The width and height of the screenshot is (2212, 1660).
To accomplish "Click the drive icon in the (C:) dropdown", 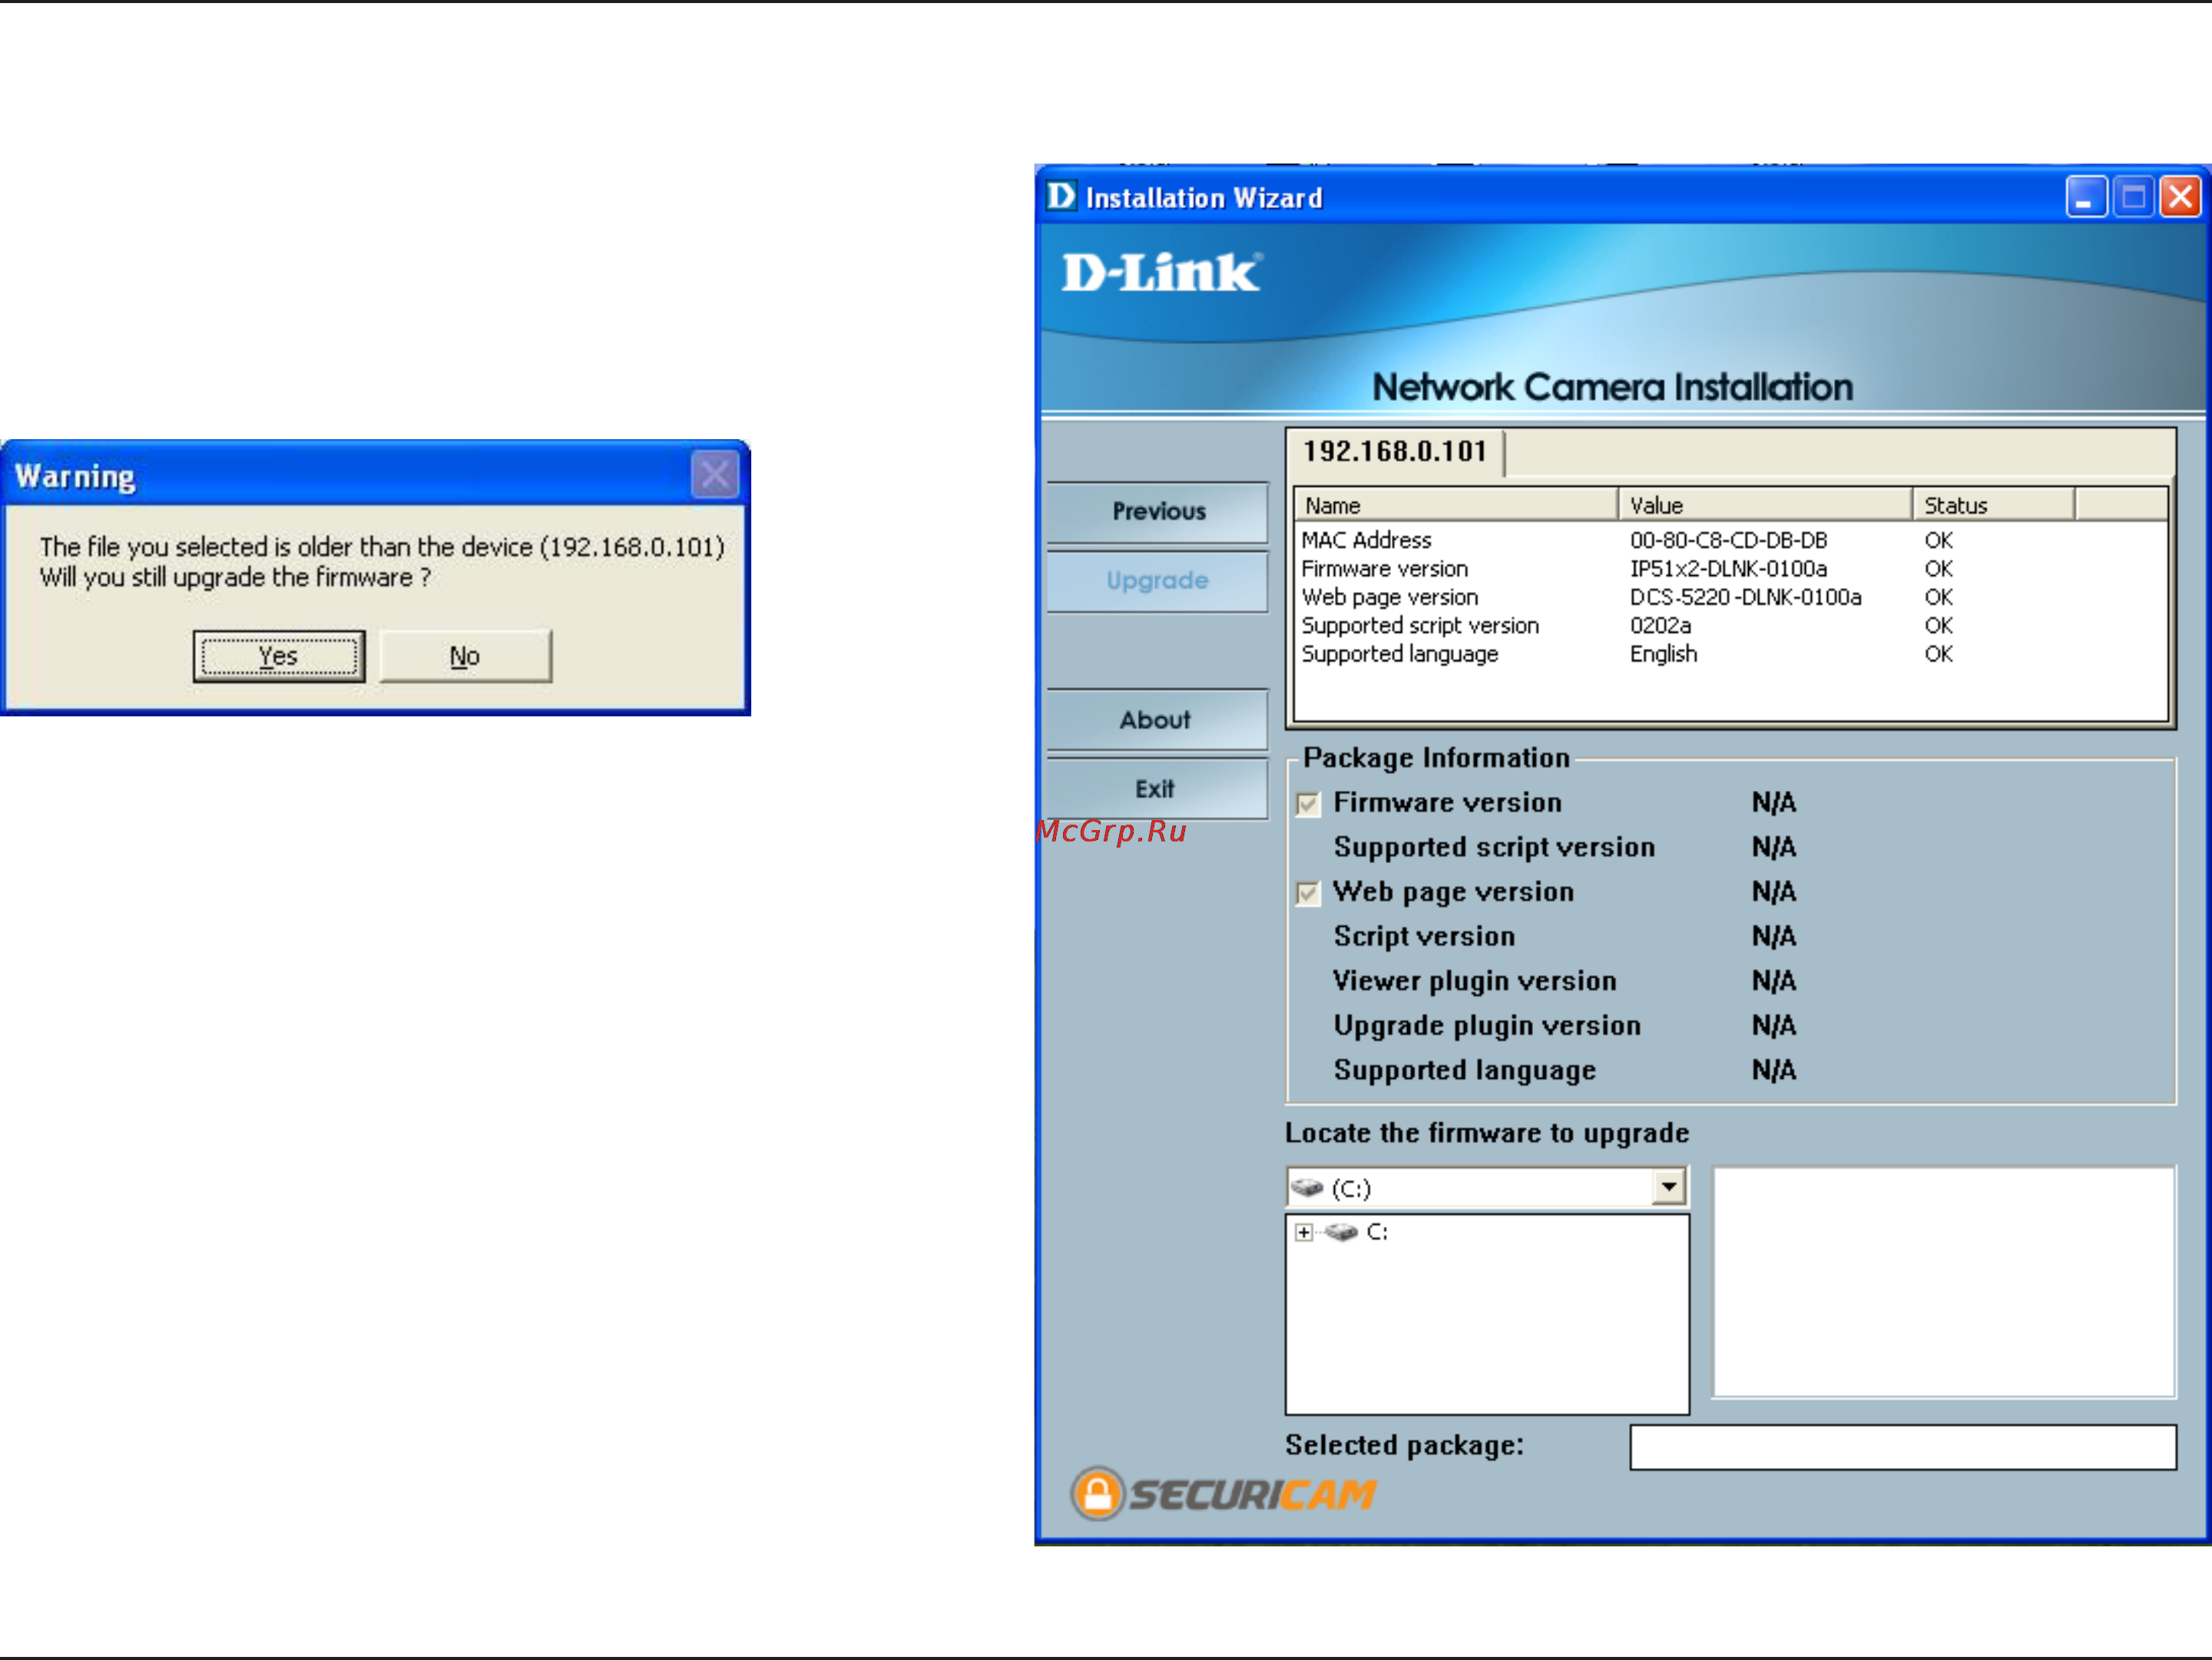I will tap(1307, 1187).
